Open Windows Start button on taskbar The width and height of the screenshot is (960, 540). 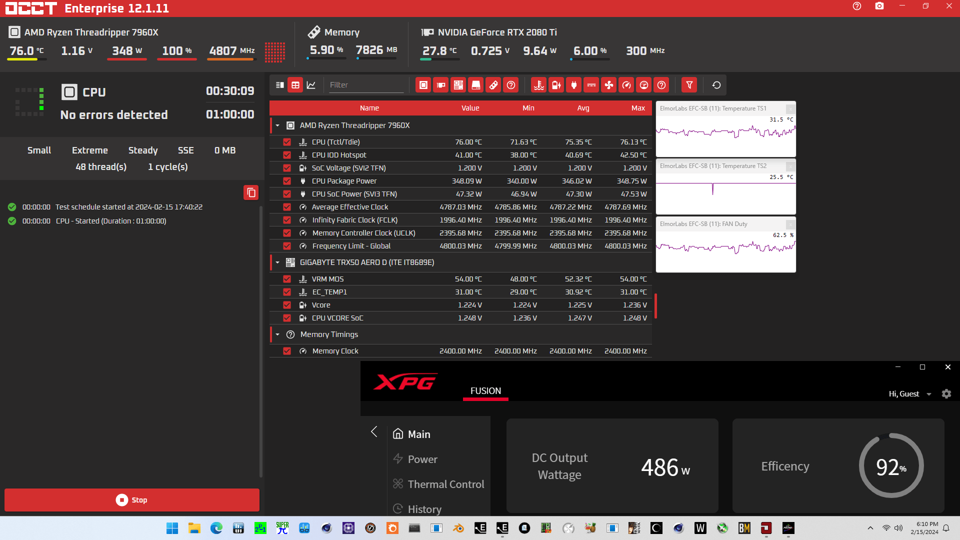(172, 528)
